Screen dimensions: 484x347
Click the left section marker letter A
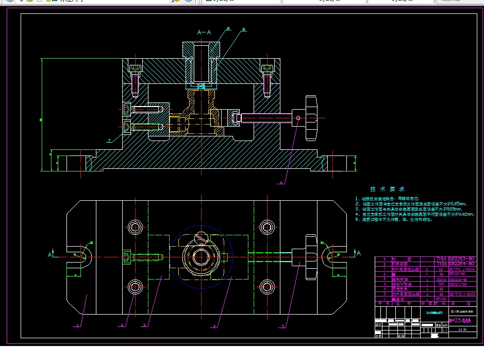coord(49,254)
